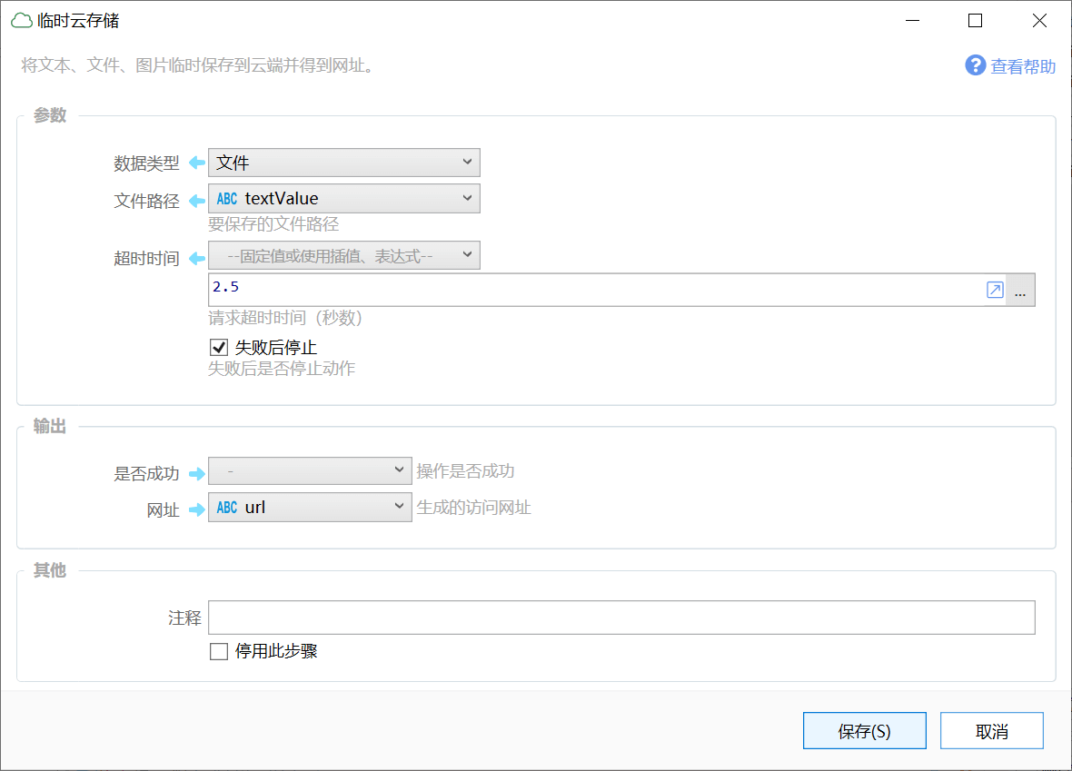Click the 取消 button
This screenshot has width=1072, height=771.
click(x=991, y=731)
